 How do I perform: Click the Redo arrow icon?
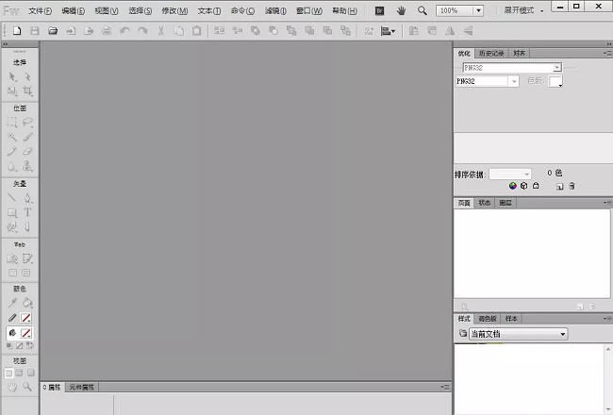tap(142, 30)
